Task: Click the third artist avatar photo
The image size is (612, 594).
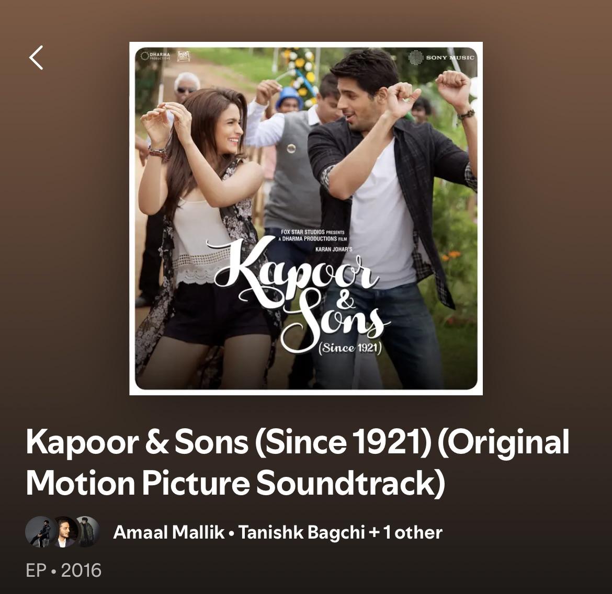Action: [x=87, y=532]
